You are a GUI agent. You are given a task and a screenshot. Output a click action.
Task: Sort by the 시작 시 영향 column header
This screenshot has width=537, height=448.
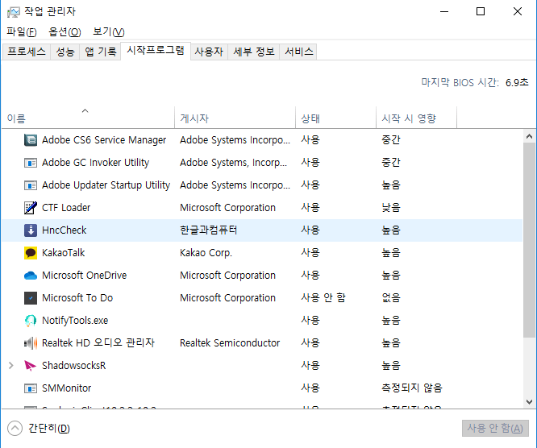coord(416,118)
